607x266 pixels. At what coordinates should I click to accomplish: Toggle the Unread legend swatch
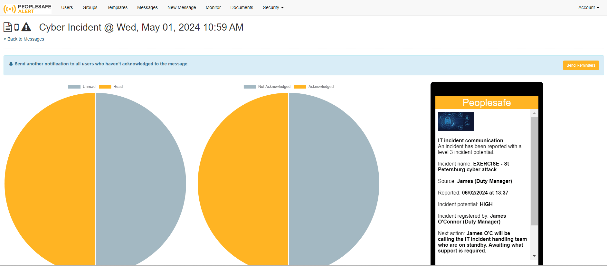click(74, 87)
